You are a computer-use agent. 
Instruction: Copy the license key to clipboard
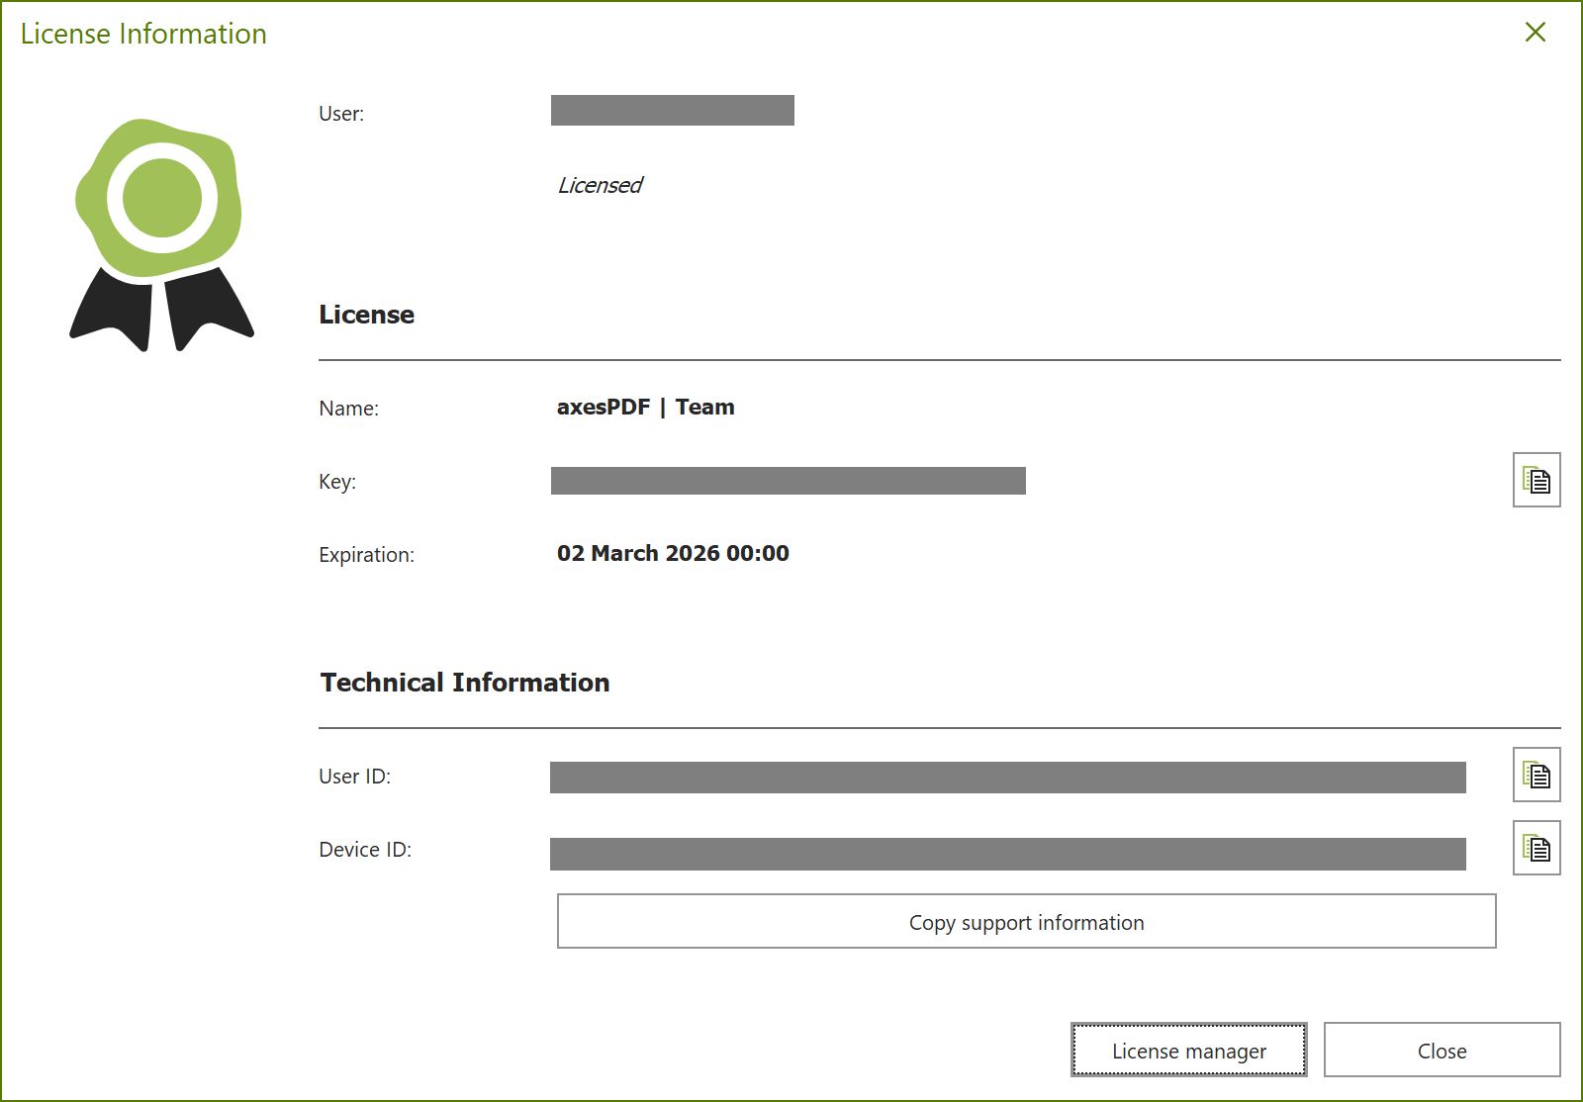pyautogui.click(x=1536, y=480)
